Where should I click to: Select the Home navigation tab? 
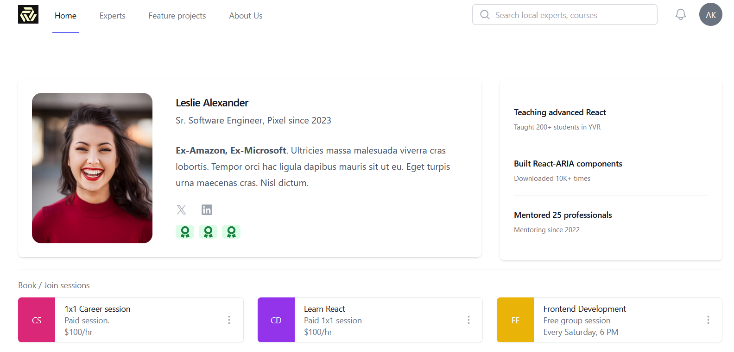(65, 16)
